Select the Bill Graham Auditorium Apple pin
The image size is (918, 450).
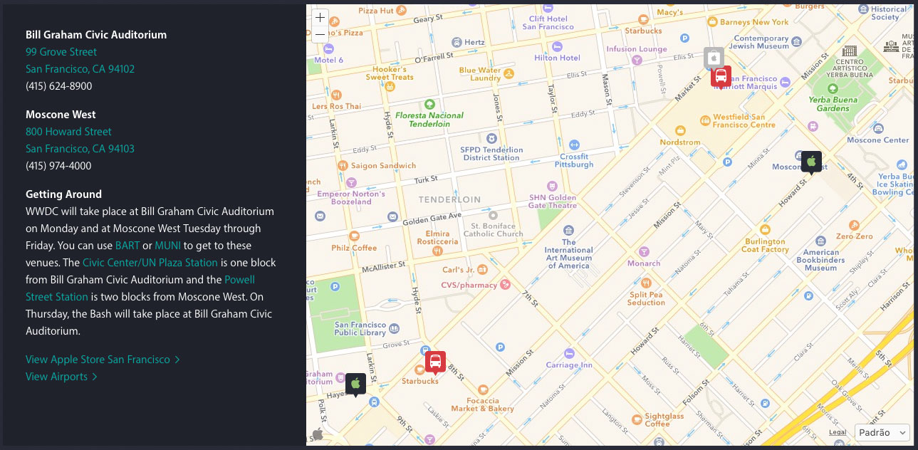355,384
